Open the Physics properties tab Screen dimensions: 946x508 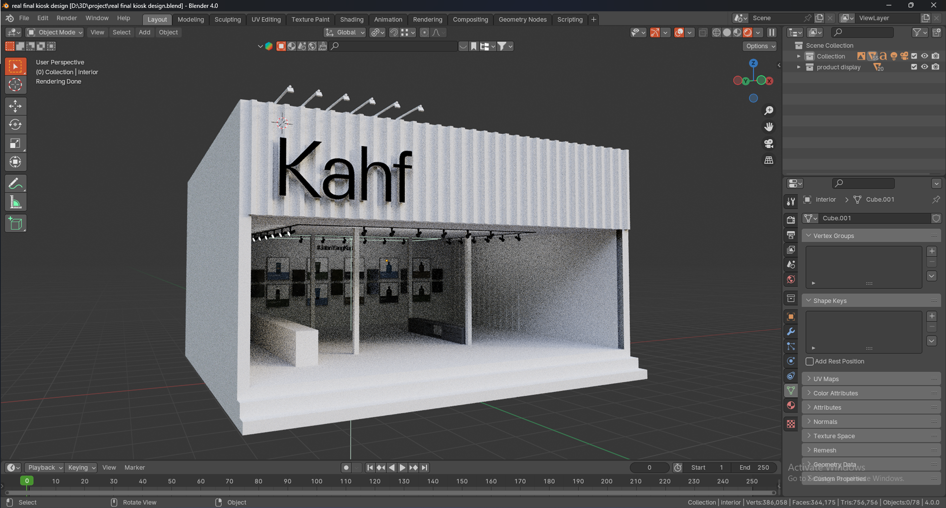point(791,361)
